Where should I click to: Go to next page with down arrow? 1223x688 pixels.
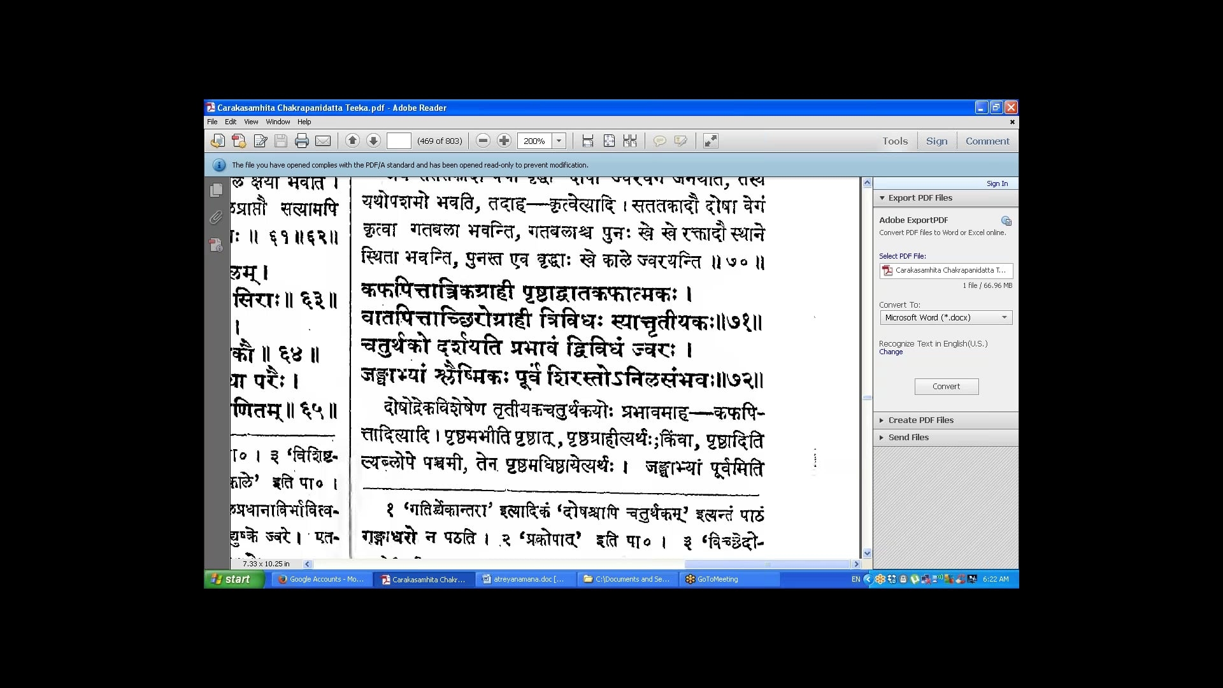coord(373,141)
